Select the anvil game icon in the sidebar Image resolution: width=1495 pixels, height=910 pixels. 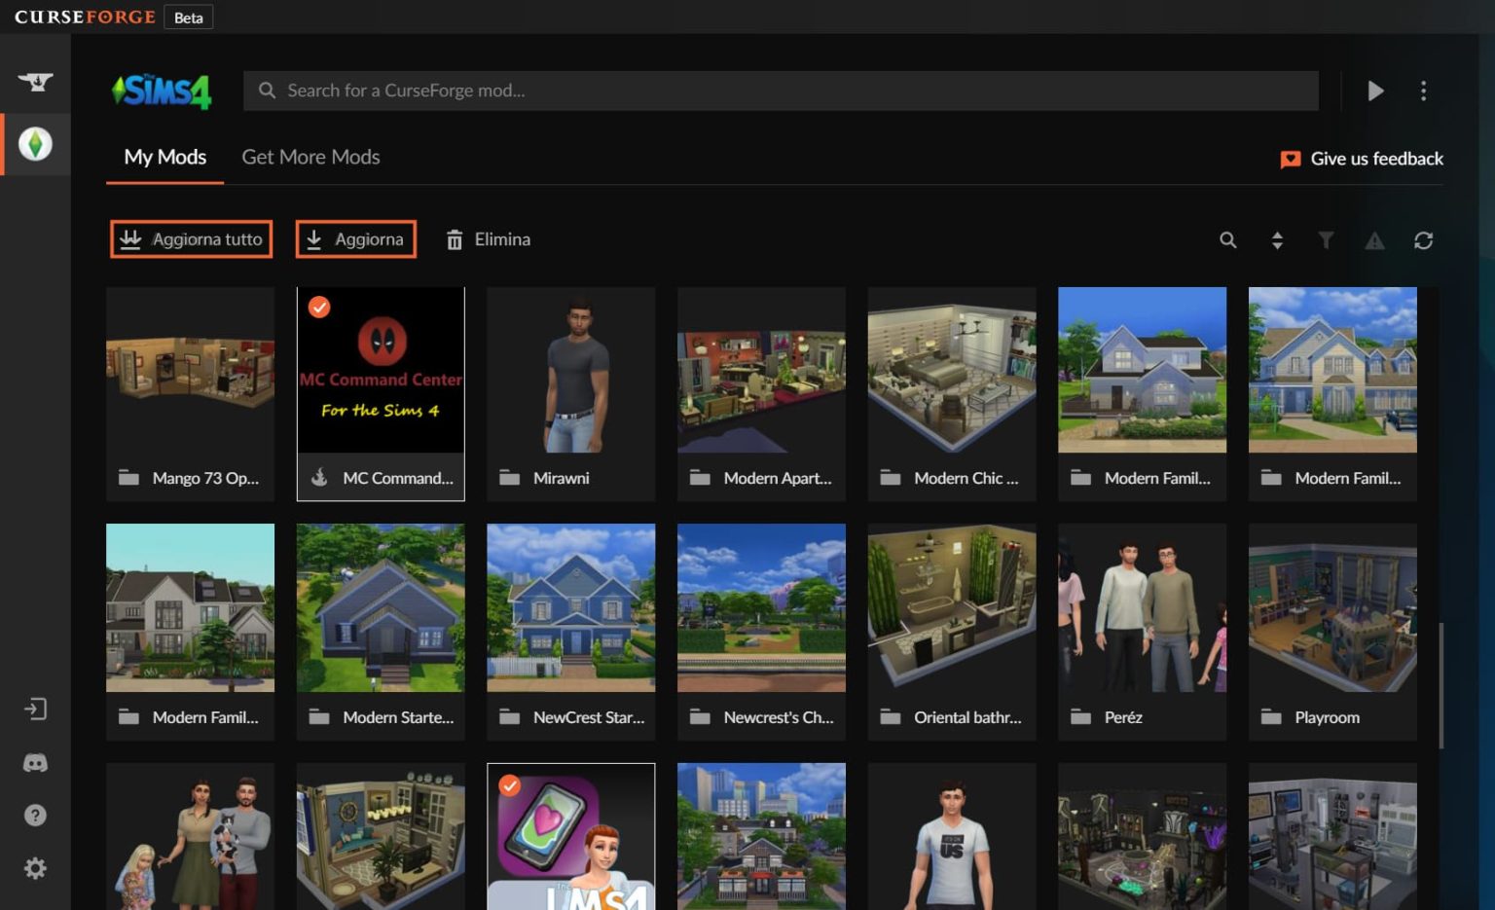(36, 83)
